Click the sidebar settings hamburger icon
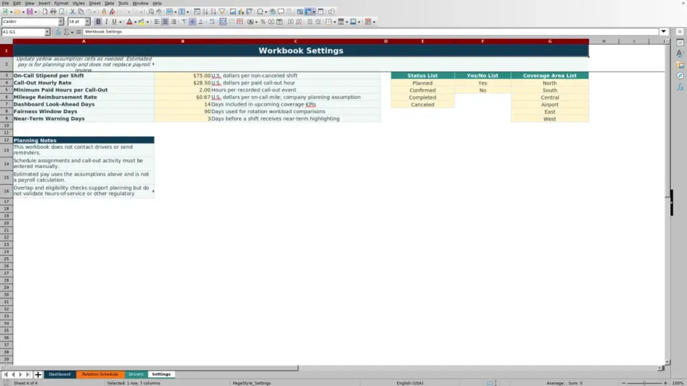The width and height of the screenshot is (687, 386). 680,31
